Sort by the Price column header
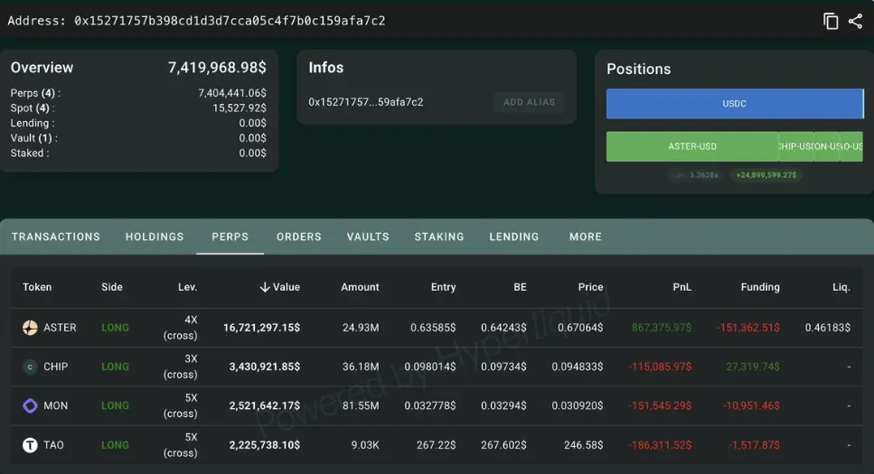The width and height of the screenshot is (874, 474). coord(590,287)
